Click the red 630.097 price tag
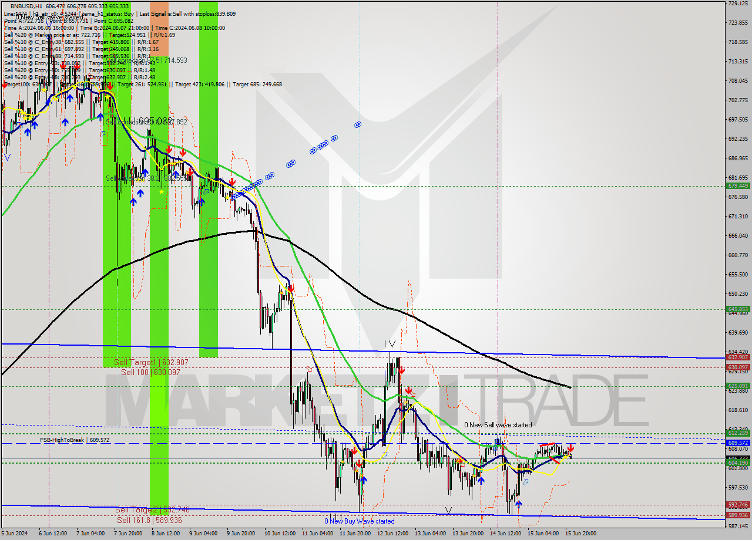 [738, 367]
